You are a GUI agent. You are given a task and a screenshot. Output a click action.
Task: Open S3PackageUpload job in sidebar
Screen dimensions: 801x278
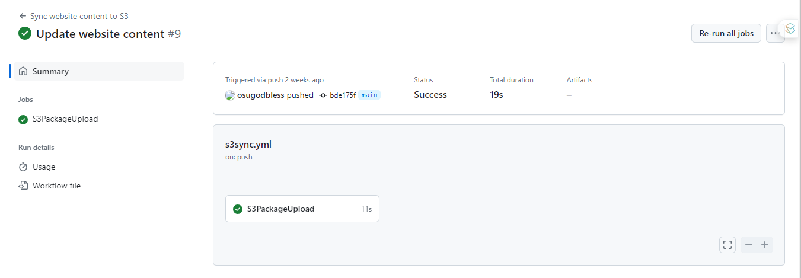pyautogui.click(x=65, y=119)
